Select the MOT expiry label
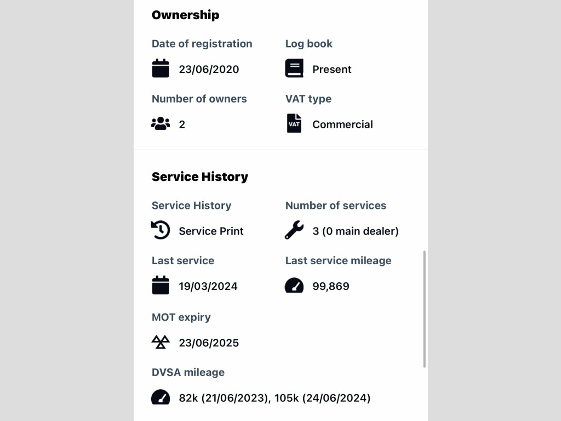 [181, 317]
